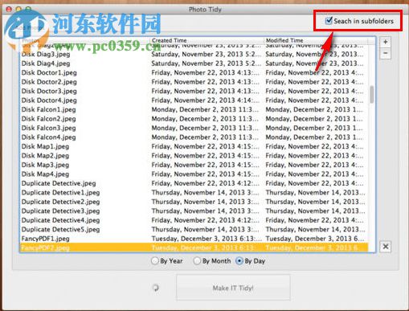Click the plus button to add photos
The height and width of the screenshot is (311, 409).
(x=385, y=42)
